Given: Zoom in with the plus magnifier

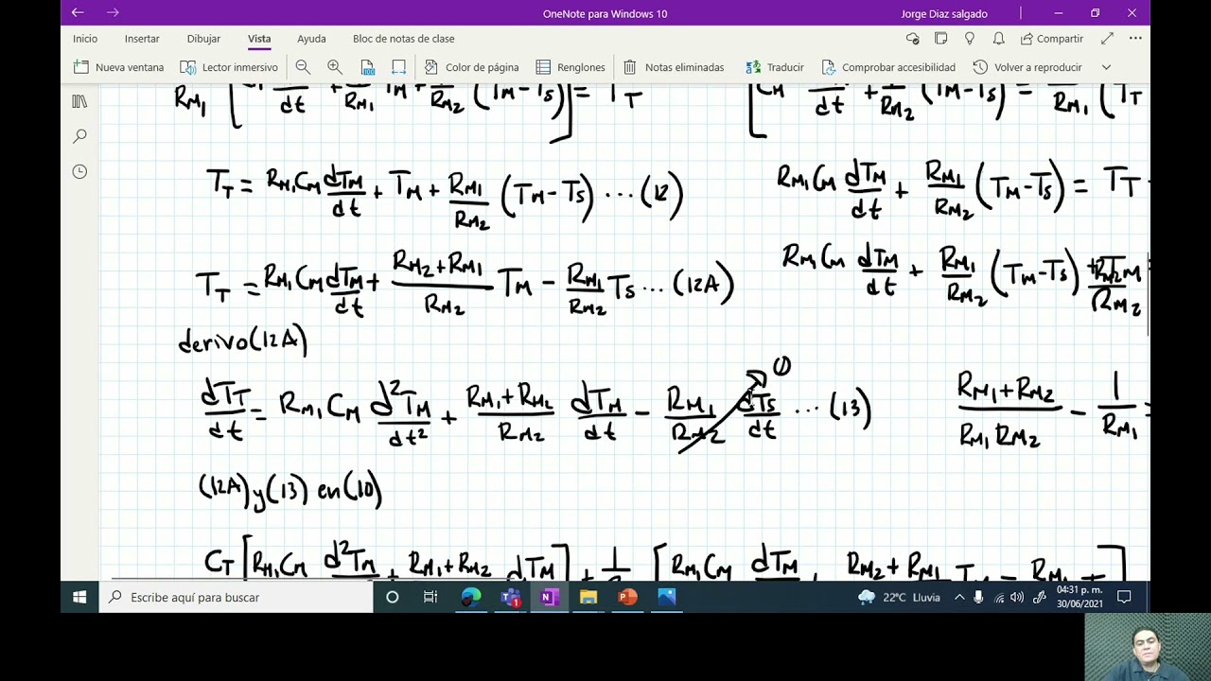Looking at the screenshot, I should [x=335, y=67].
